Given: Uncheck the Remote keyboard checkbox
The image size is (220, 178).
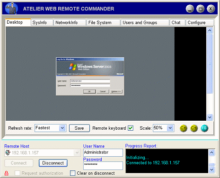Looking at the screenshot, I should [x=131, y=128].
